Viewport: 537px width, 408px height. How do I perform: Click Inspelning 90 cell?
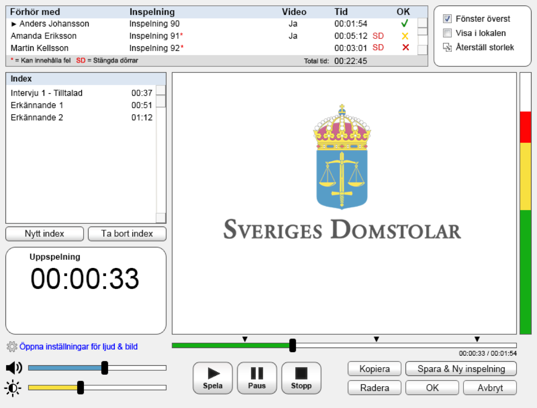click(154, 24)
